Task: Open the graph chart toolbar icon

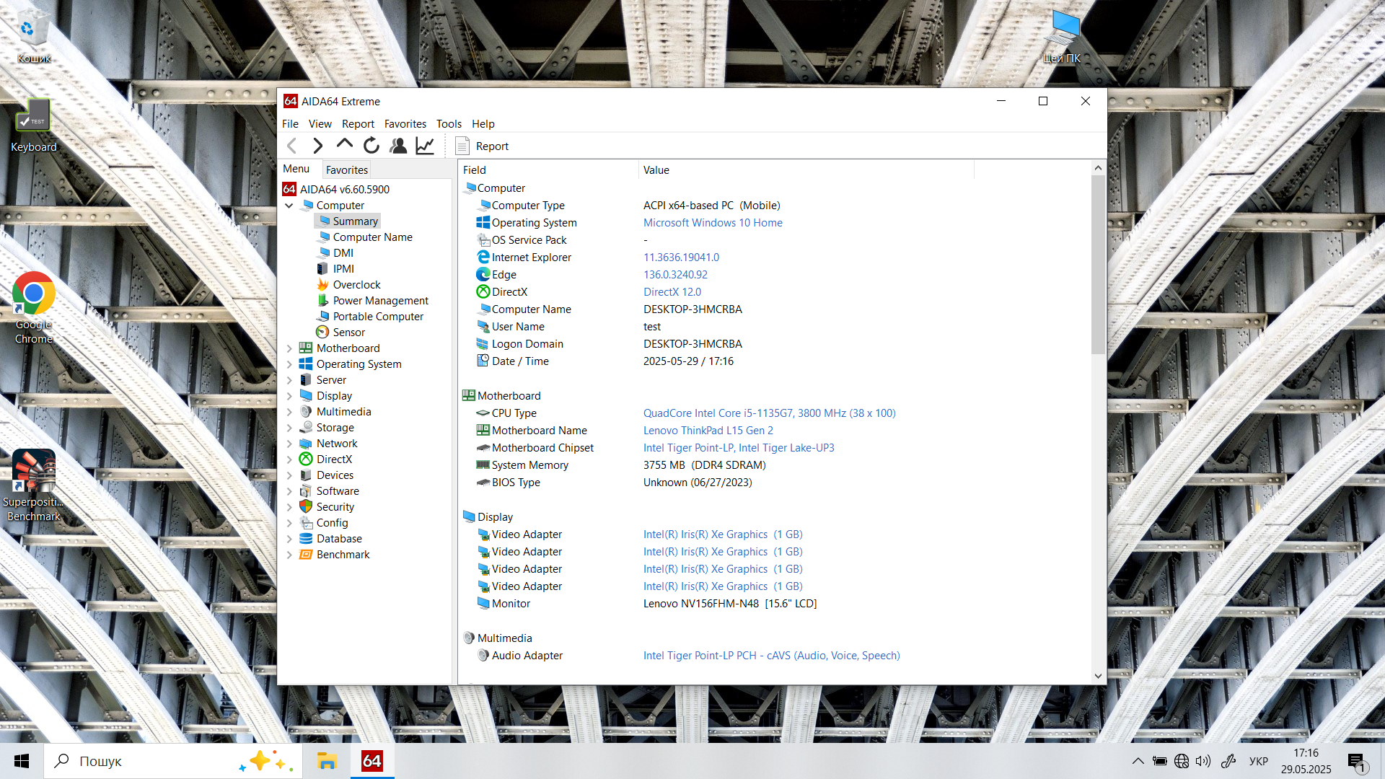Action: pyautogui.click(x=426, y=146)
